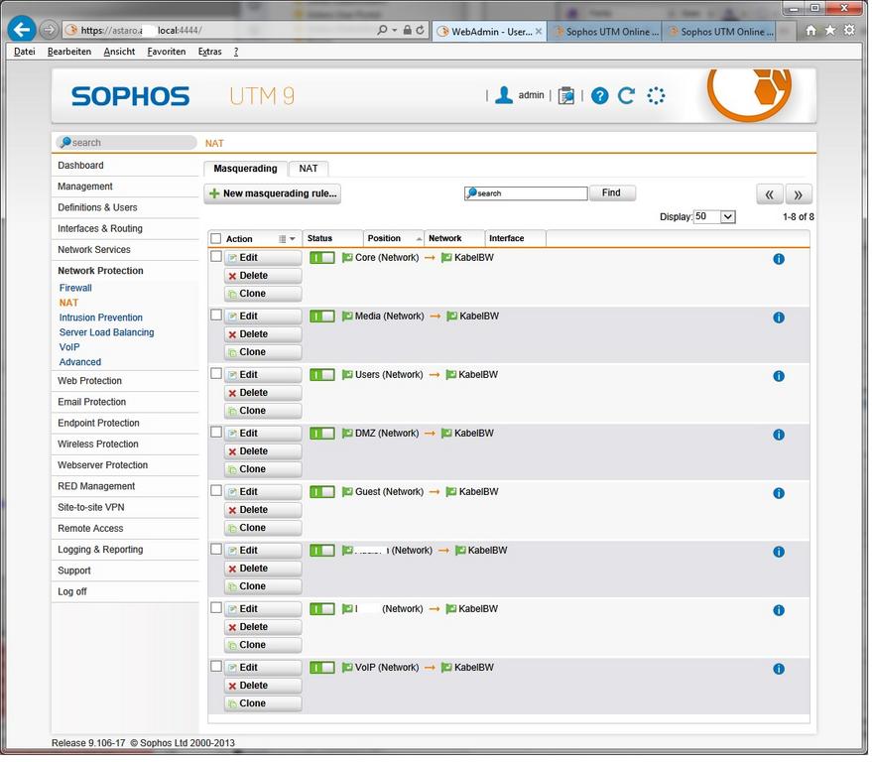Click the address bar lock icon
The height and width of the screenshot is (762, 872).
pyautogui.click(x=408, y=30)
